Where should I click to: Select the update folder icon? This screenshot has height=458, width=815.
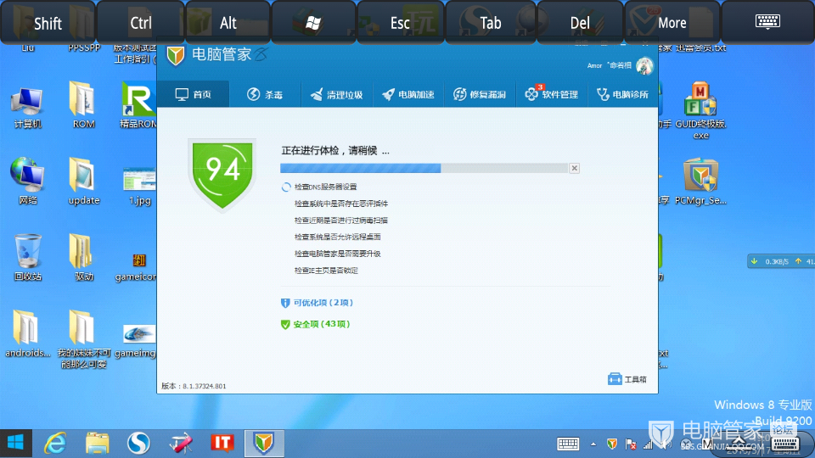tap(83, 181)
